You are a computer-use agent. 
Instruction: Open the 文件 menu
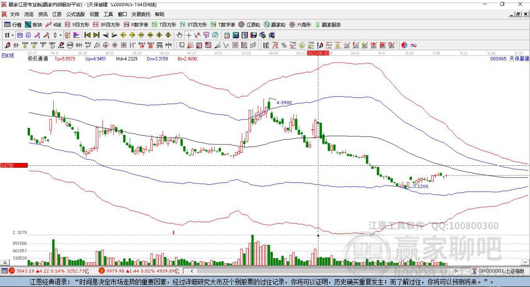pos(14,14)
